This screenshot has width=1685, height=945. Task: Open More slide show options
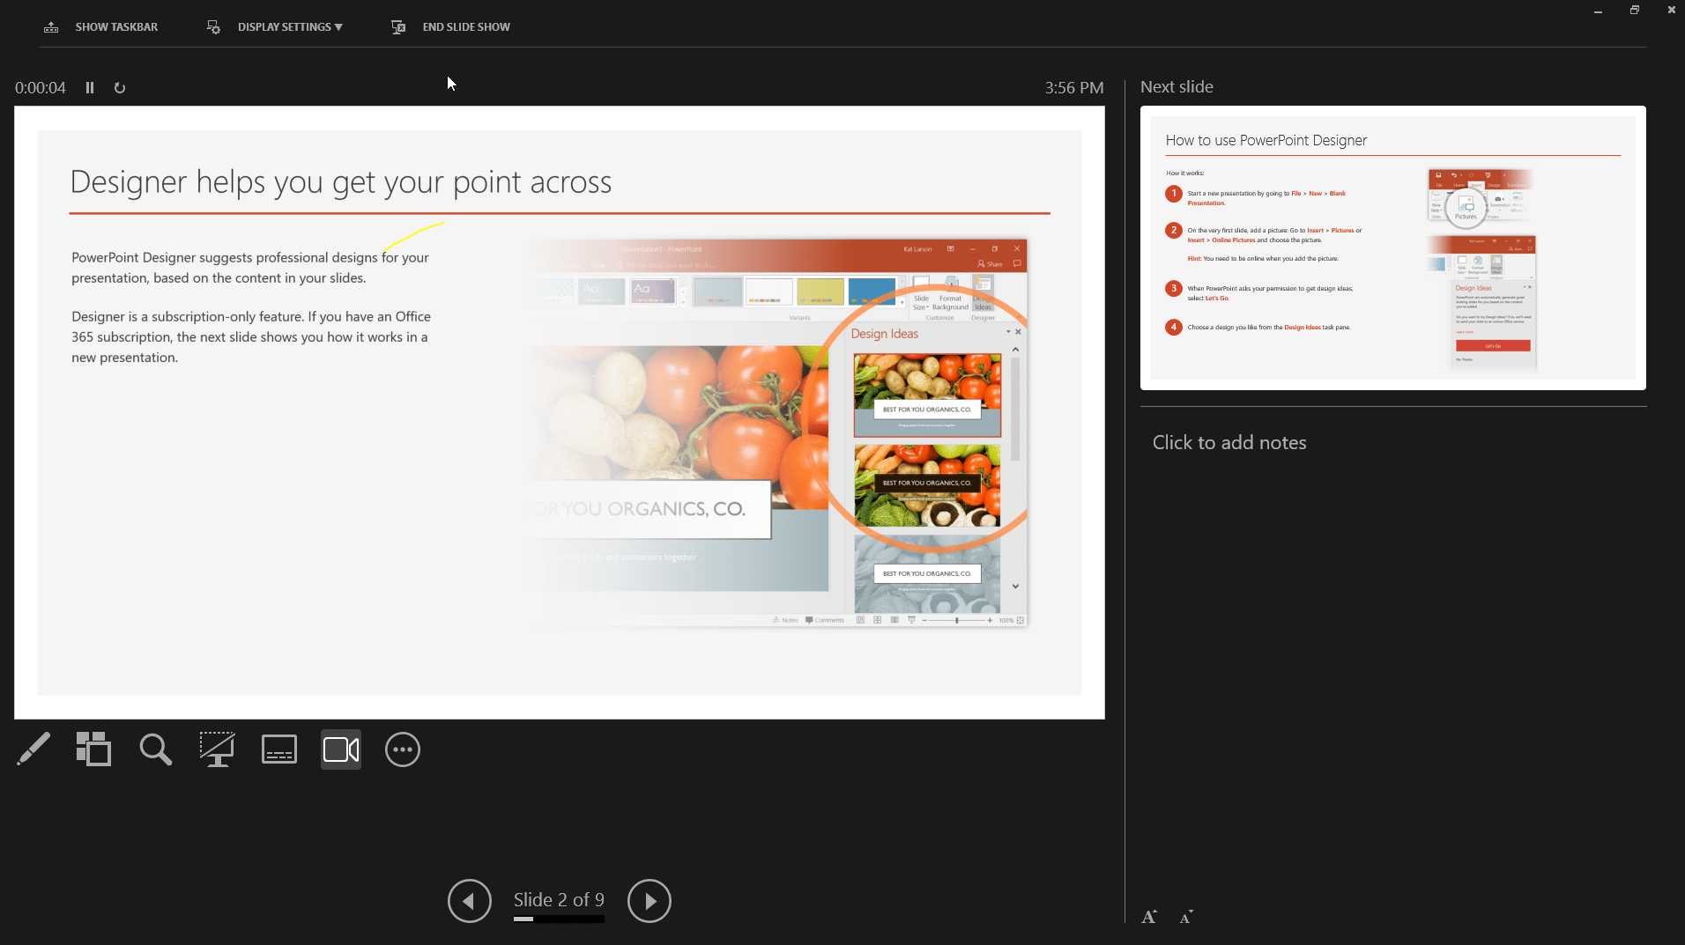tap(403, 749)
